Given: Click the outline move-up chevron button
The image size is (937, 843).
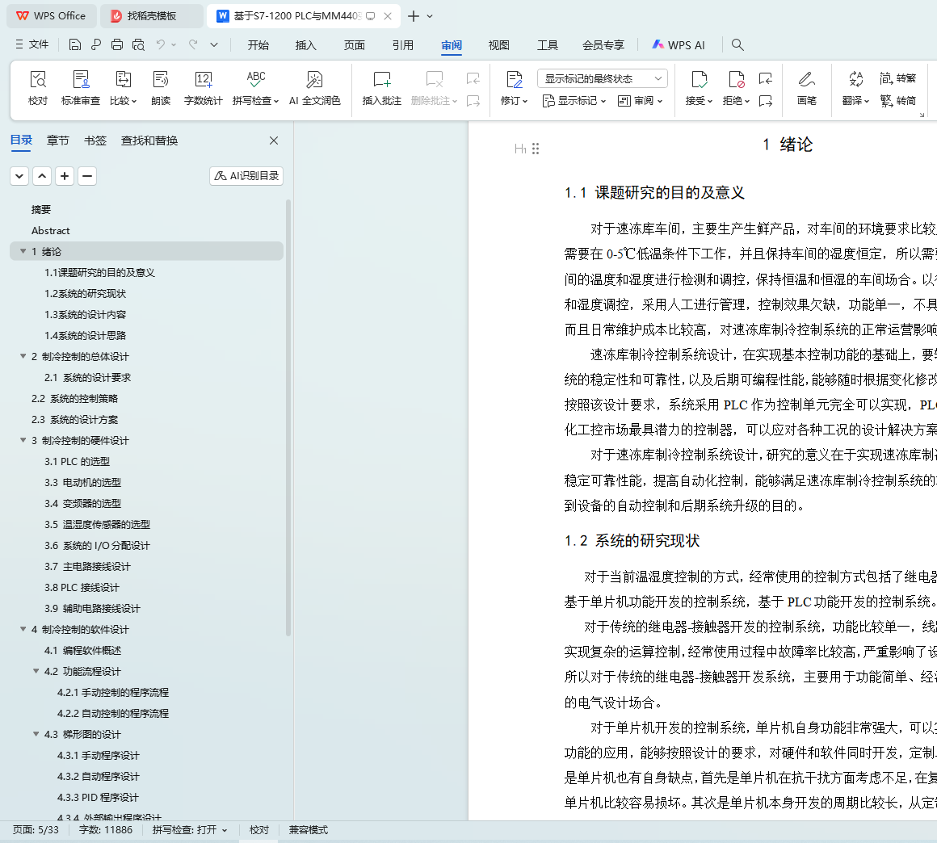Looking at the screenshot, I should (42, 176).
